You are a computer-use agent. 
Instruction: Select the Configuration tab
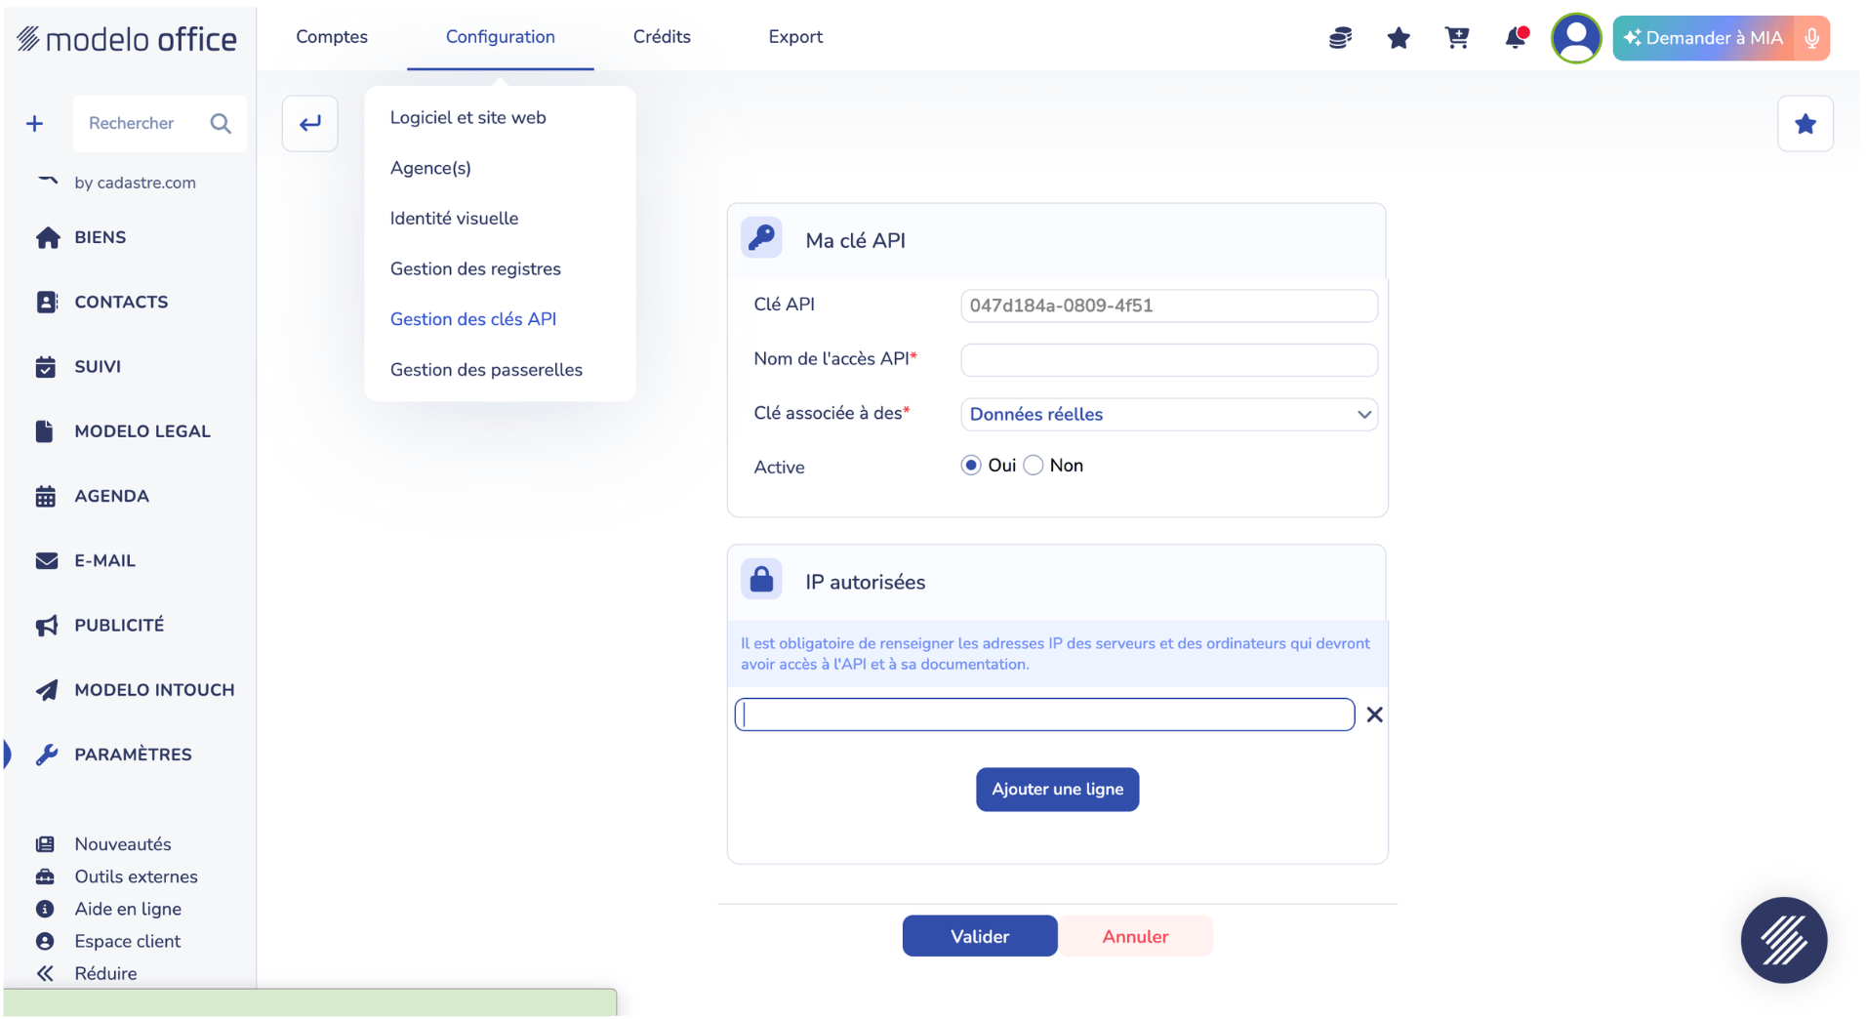pos(501,37)
